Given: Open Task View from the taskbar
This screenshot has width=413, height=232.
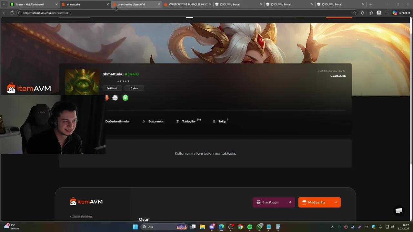Looking at the screenshot, I should tap(193, 227).
